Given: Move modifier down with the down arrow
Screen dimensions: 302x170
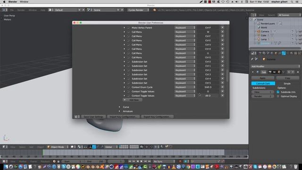Looking at the screenshot, I should click(293, 72).
